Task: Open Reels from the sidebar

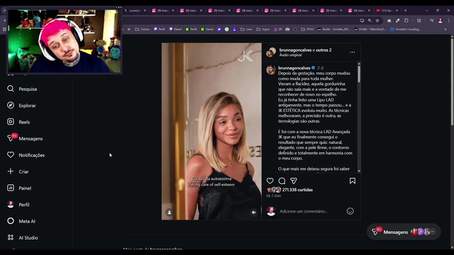Action: coord(19,122)
